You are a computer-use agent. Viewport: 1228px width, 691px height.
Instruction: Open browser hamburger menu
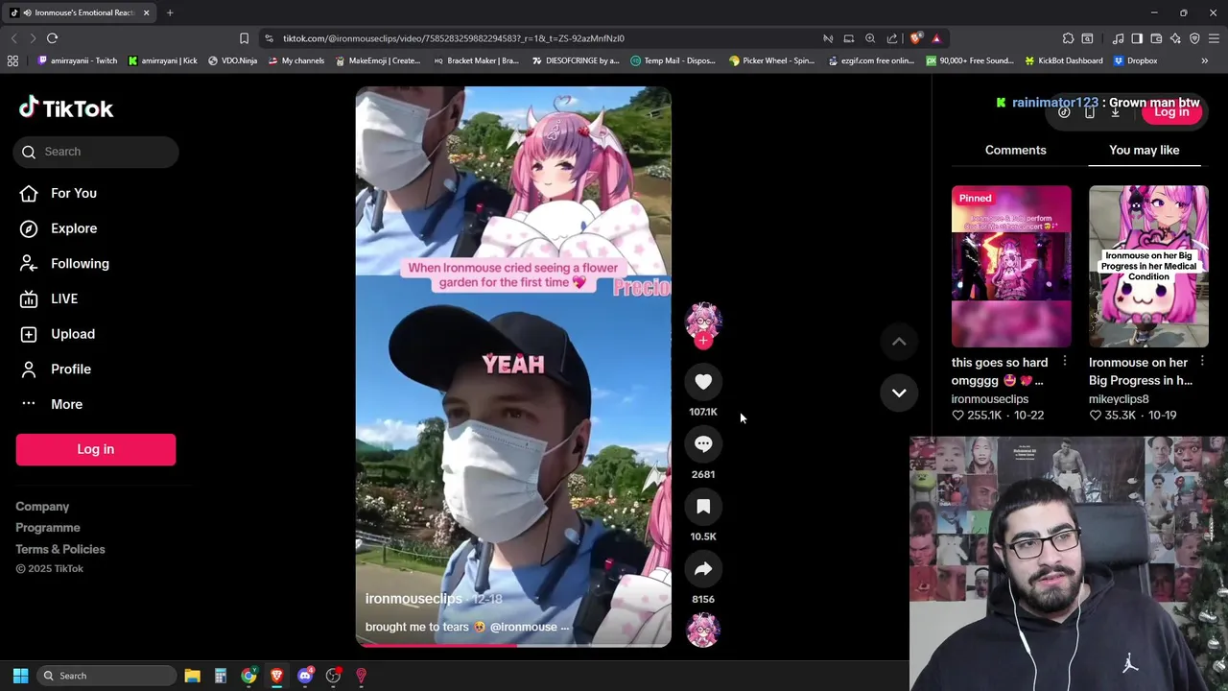pyautogui.click(x=1214, y=38)
